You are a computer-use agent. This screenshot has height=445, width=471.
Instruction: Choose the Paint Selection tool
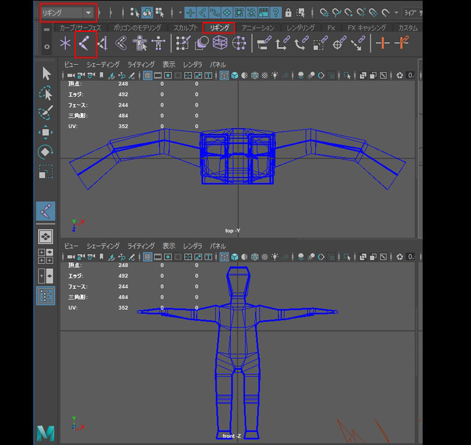[x=46, y=113]
